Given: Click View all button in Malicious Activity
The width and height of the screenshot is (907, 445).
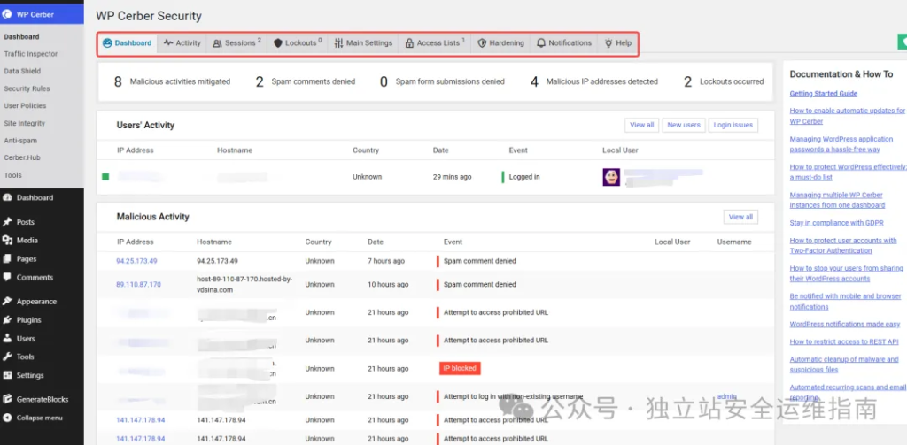Looking at the screenshot, I should pos(740,217).
